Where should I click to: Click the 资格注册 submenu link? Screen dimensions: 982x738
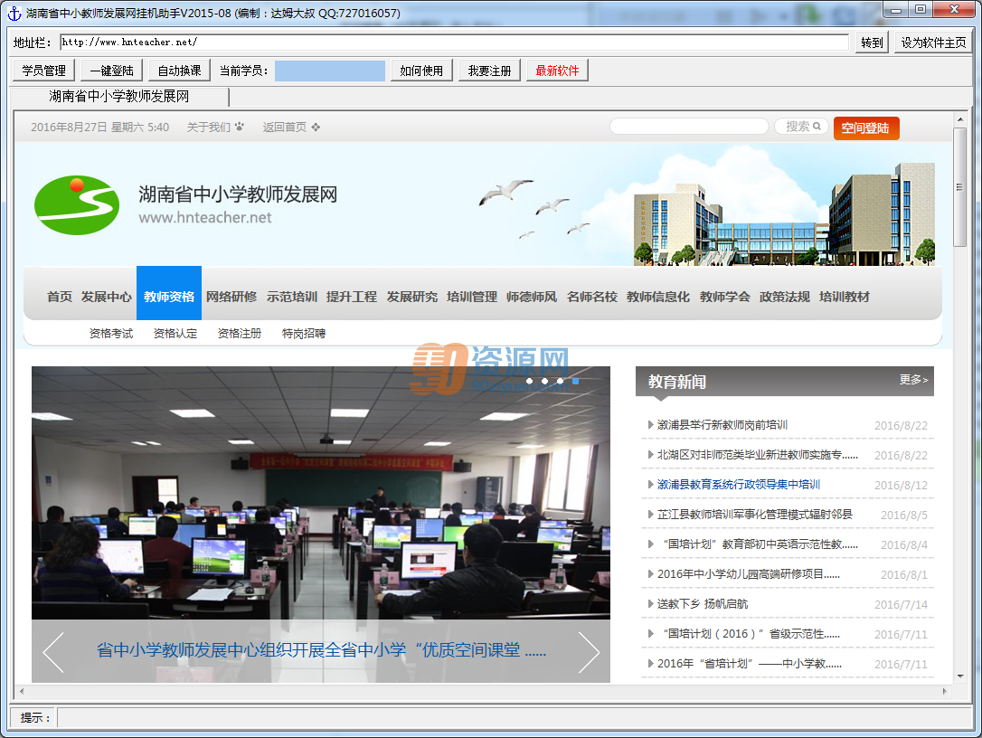(240, 334)
